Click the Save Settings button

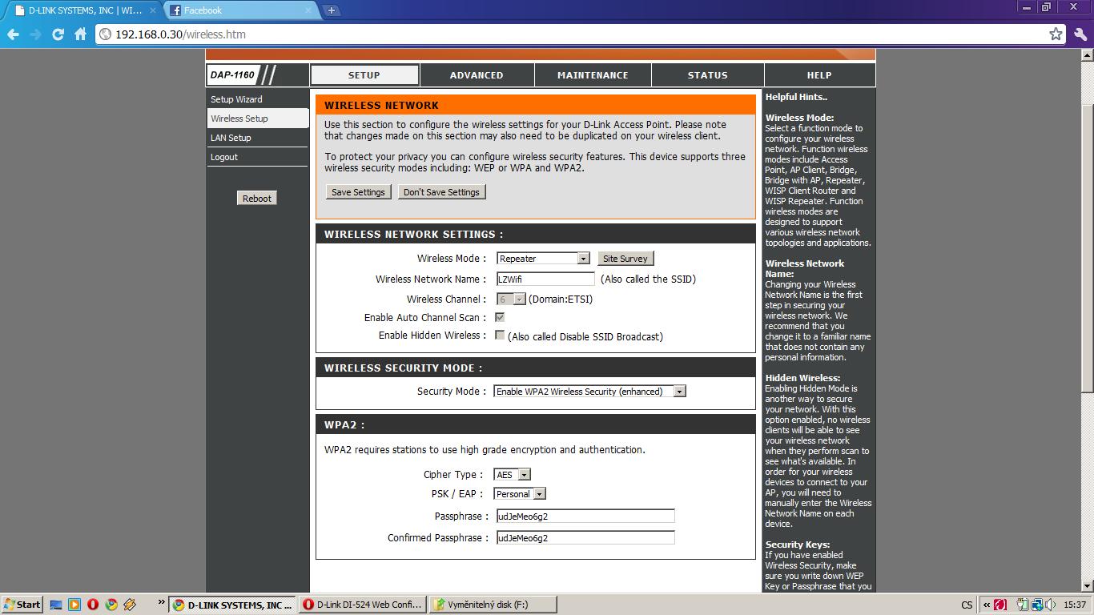358,192
